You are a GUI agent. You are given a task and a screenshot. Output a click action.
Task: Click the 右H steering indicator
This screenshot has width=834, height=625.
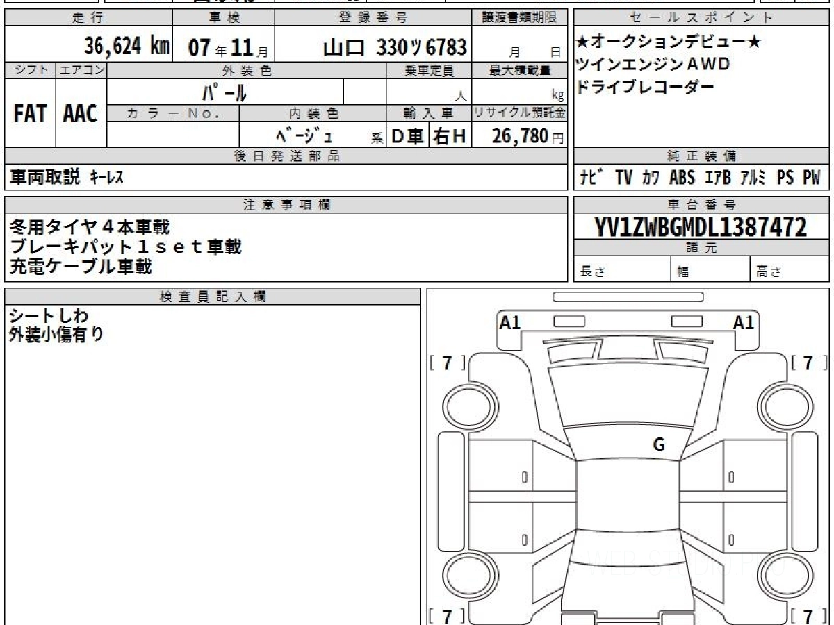point(450,137)
